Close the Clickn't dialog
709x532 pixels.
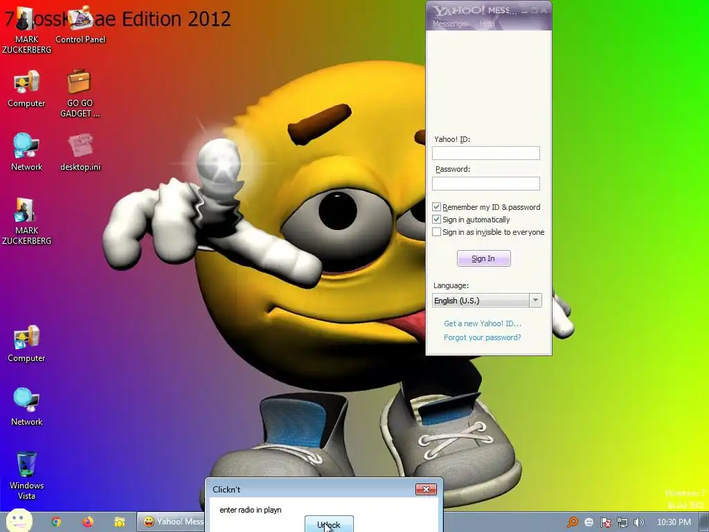[426, 490]
